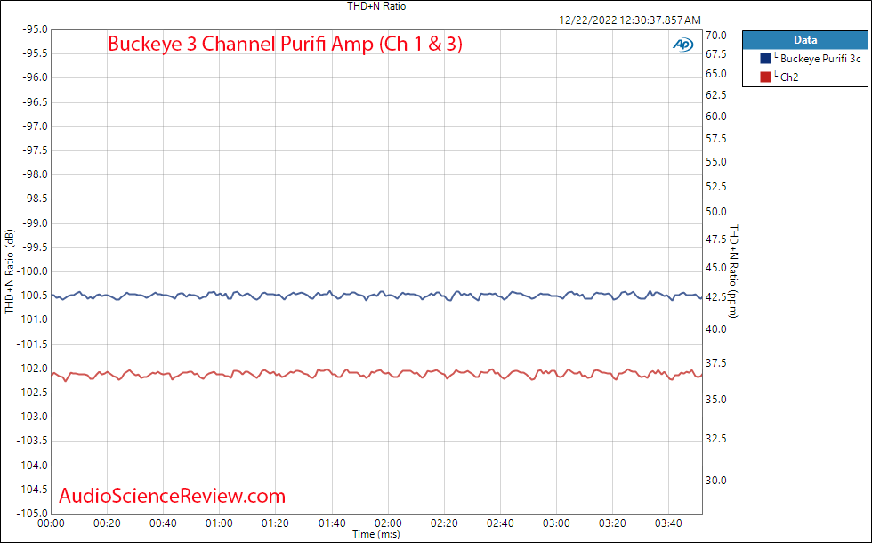
Task: Select the red Ch2 legend swatch
Action: click(766, 77)
